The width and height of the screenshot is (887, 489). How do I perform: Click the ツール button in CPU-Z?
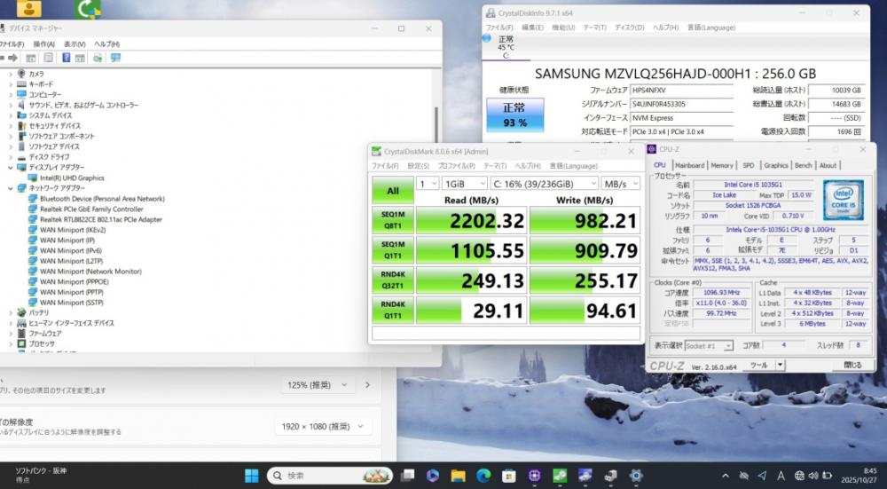[x=758, y=365]
